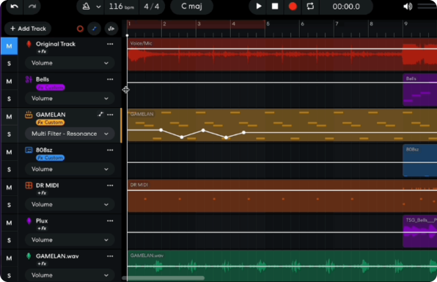Click bar 5 on the timeline ruler
The image size is (437, 282).
click(x=268, y=24)
